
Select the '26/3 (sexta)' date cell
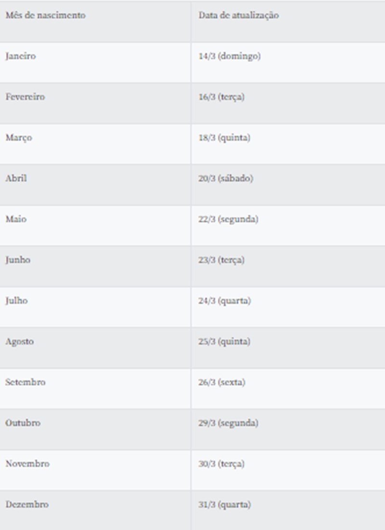tap(222, 383)
